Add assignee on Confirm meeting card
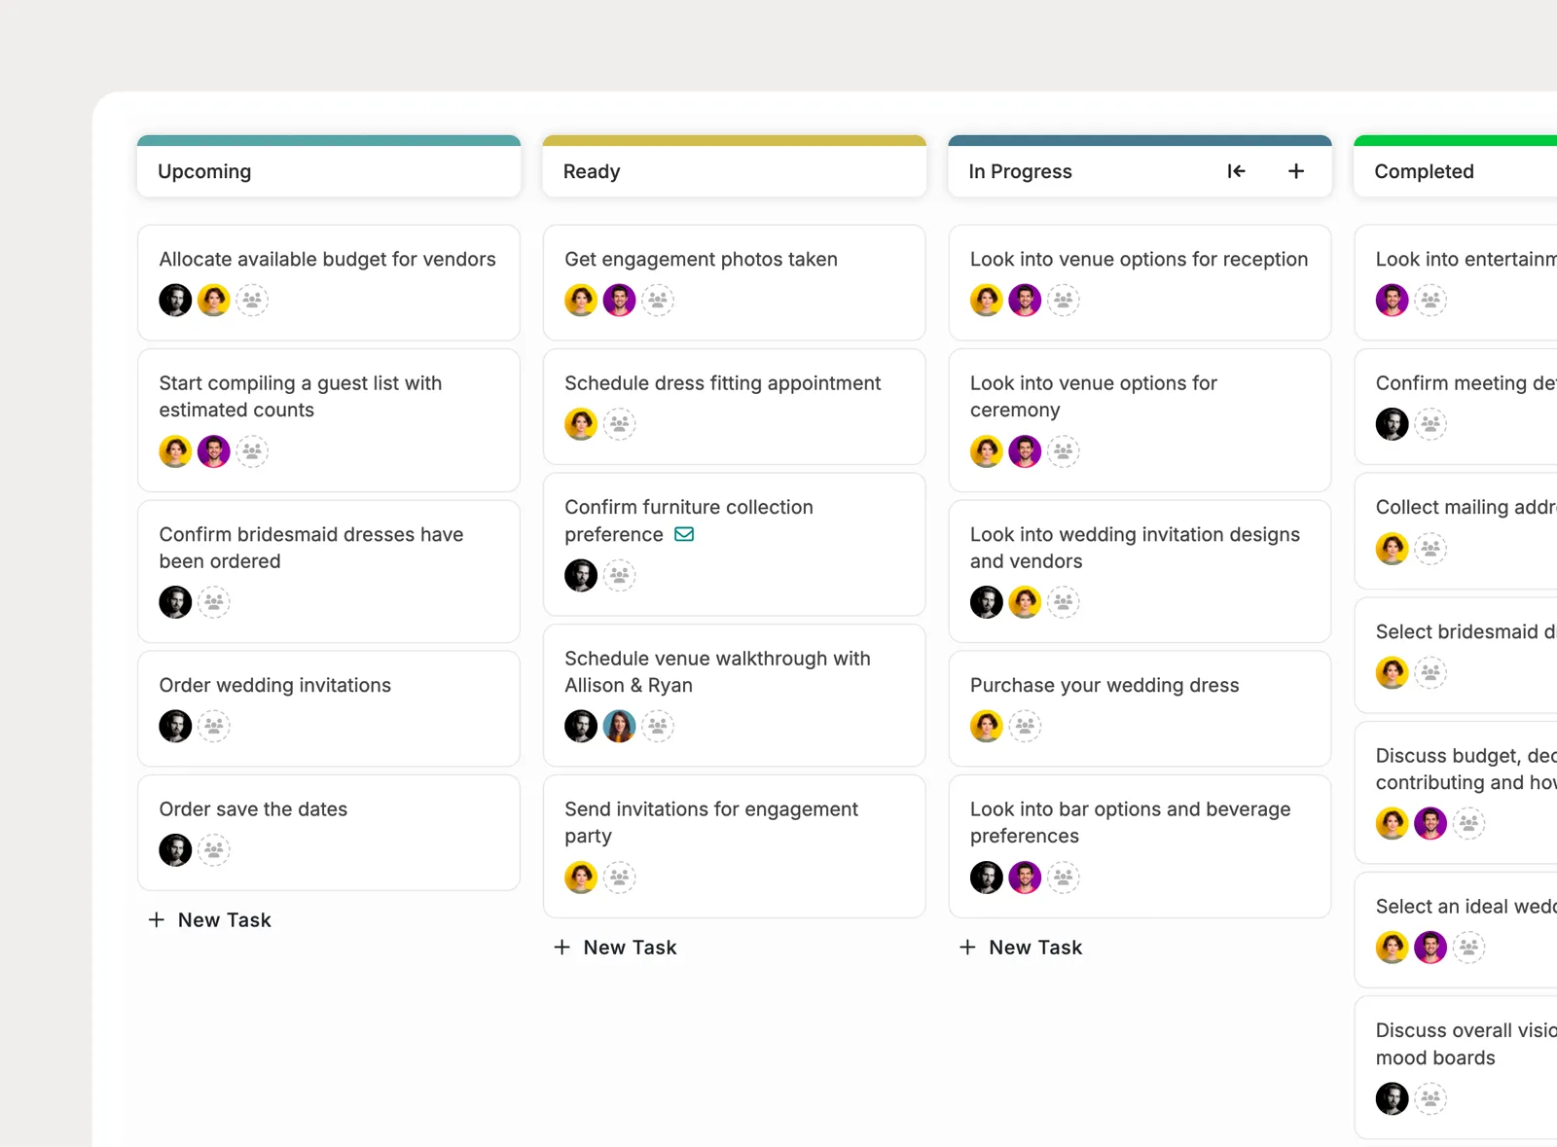Screen dimensions: 1557x1147 1430,424
